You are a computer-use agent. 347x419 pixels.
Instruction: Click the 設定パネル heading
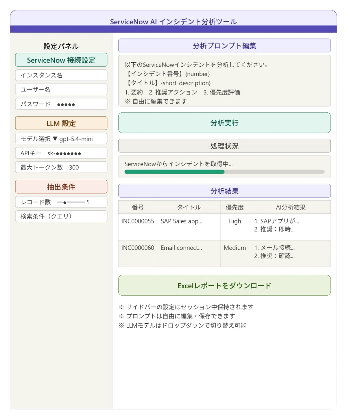coord(61,46)
